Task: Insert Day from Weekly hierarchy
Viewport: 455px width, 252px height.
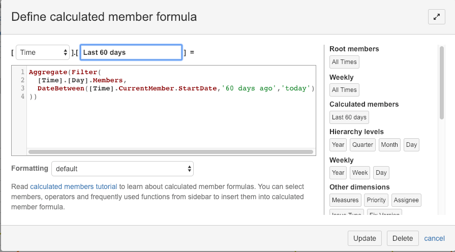Action: pos(381,173)
